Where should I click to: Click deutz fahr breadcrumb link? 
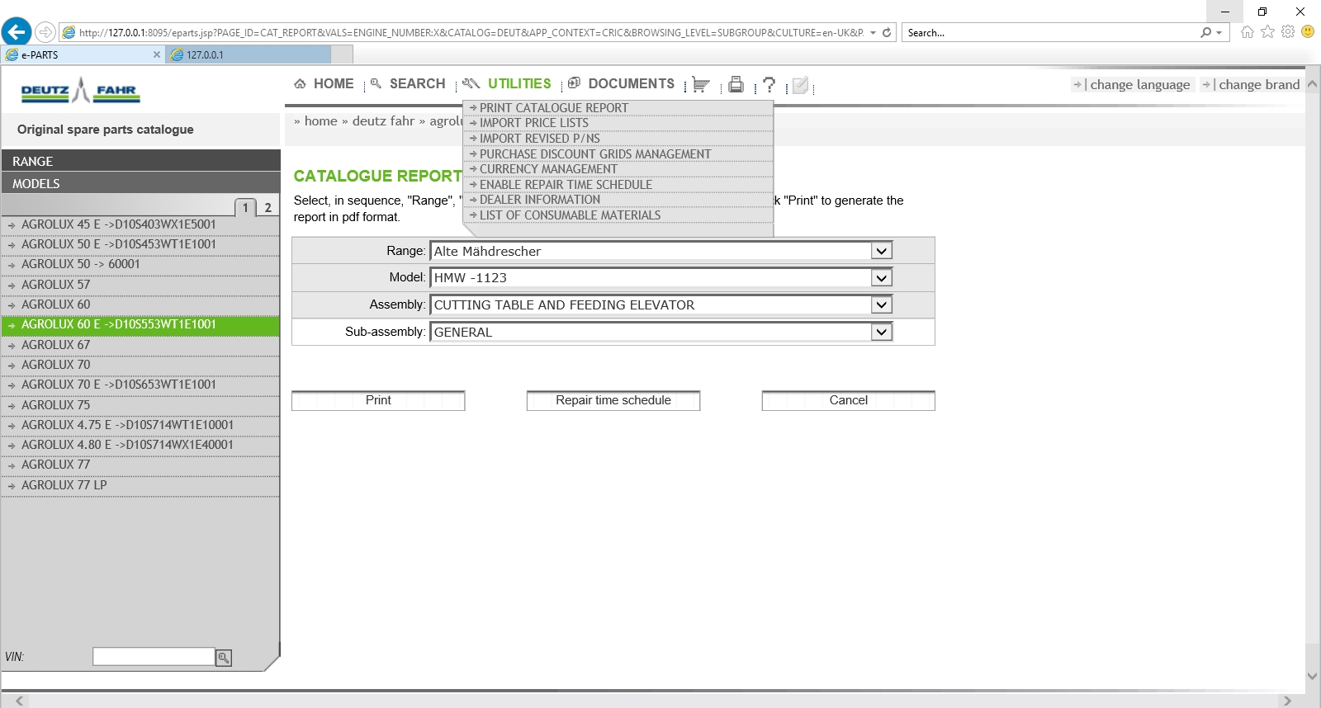point(383,121)
